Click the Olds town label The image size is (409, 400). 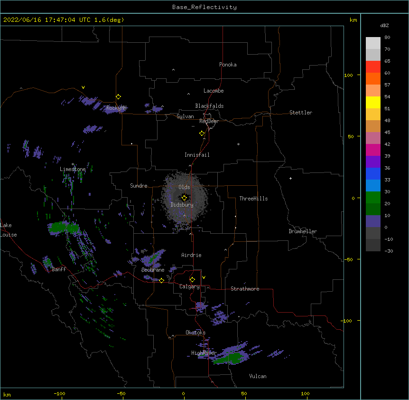point(184,187)
